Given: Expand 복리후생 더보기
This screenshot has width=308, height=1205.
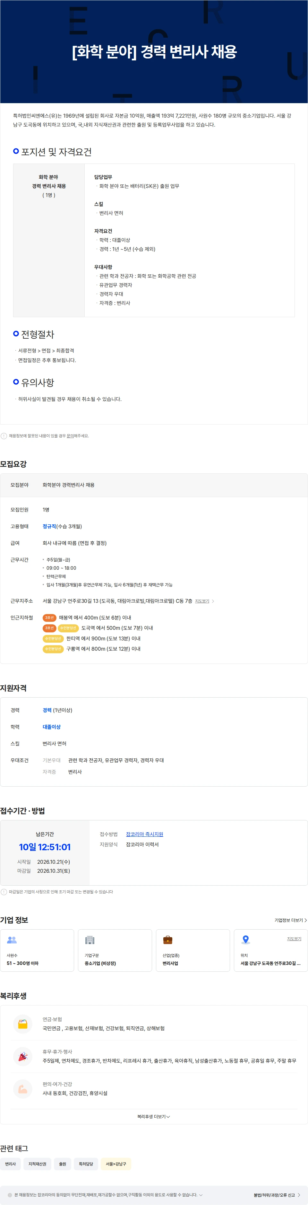Looking at the screenshot, I should tap(154, 1117).
